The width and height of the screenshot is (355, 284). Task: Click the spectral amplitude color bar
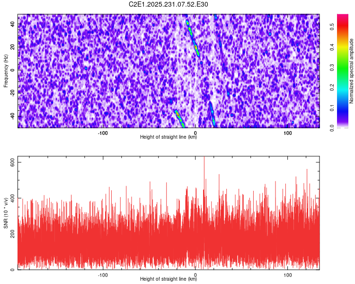[343, 71]
